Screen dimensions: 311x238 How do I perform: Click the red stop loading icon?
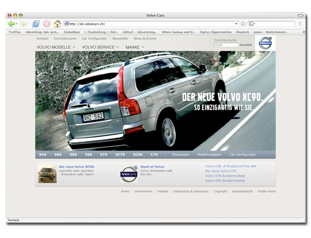pos(47,24)
